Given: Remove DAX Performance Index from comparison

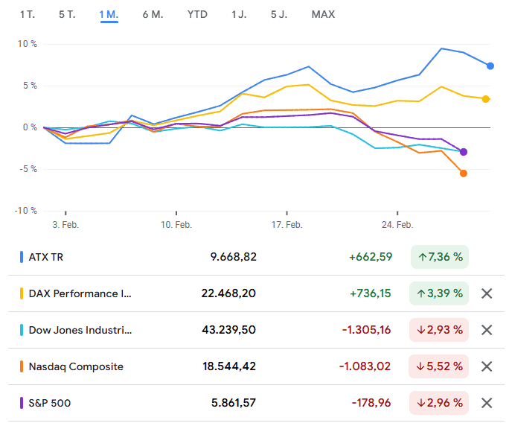Looking at the screenshot, I should pyautogui.click(x=487, y=293).
